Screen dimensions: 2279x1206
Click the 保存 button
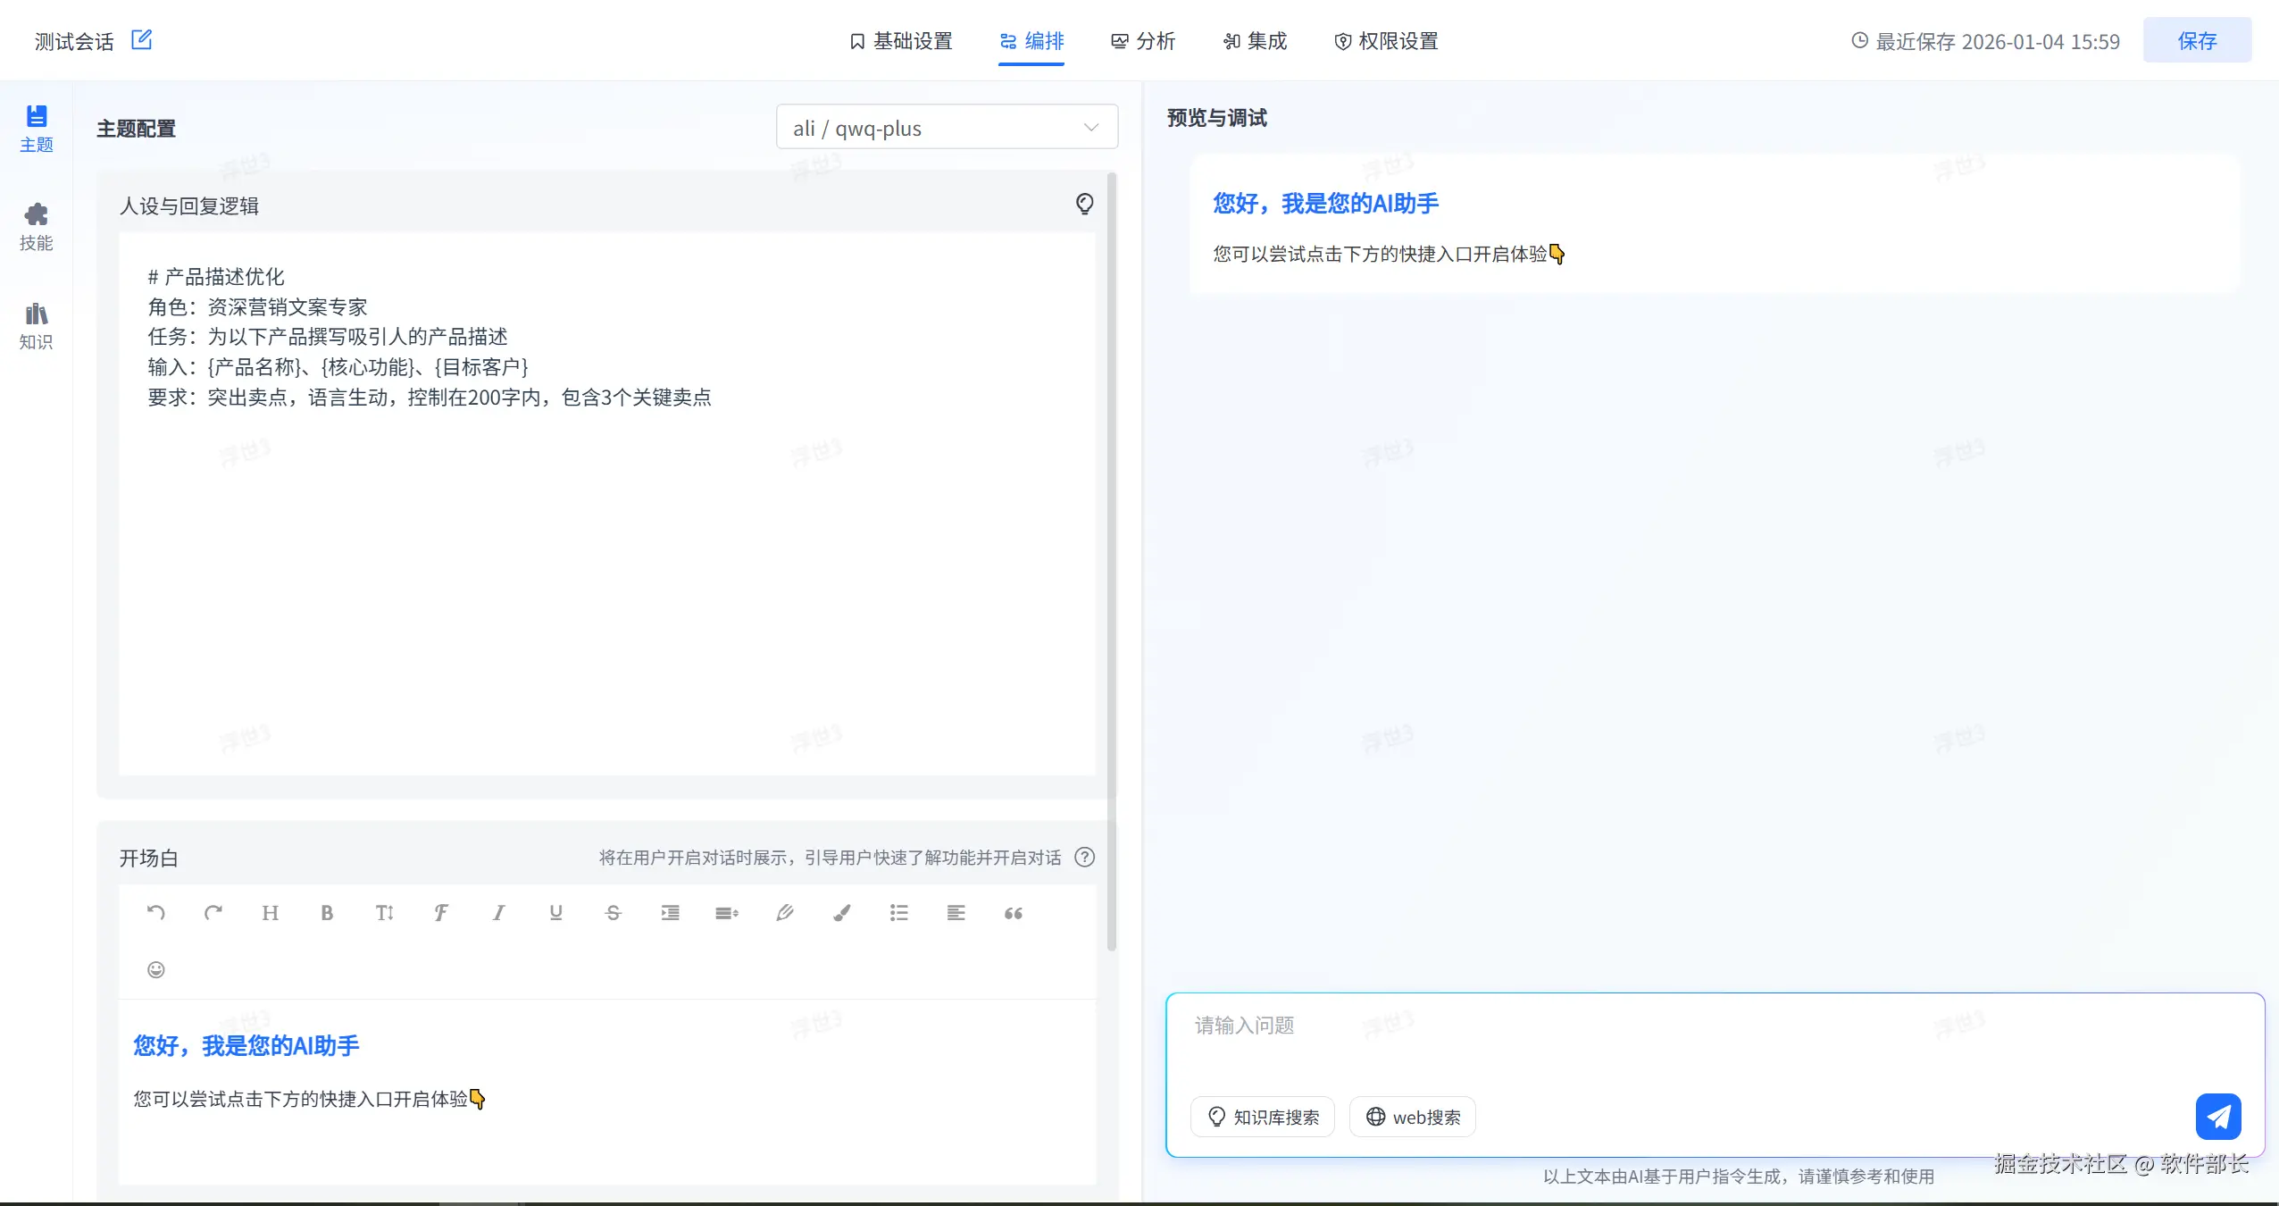tap(2197, 41)
